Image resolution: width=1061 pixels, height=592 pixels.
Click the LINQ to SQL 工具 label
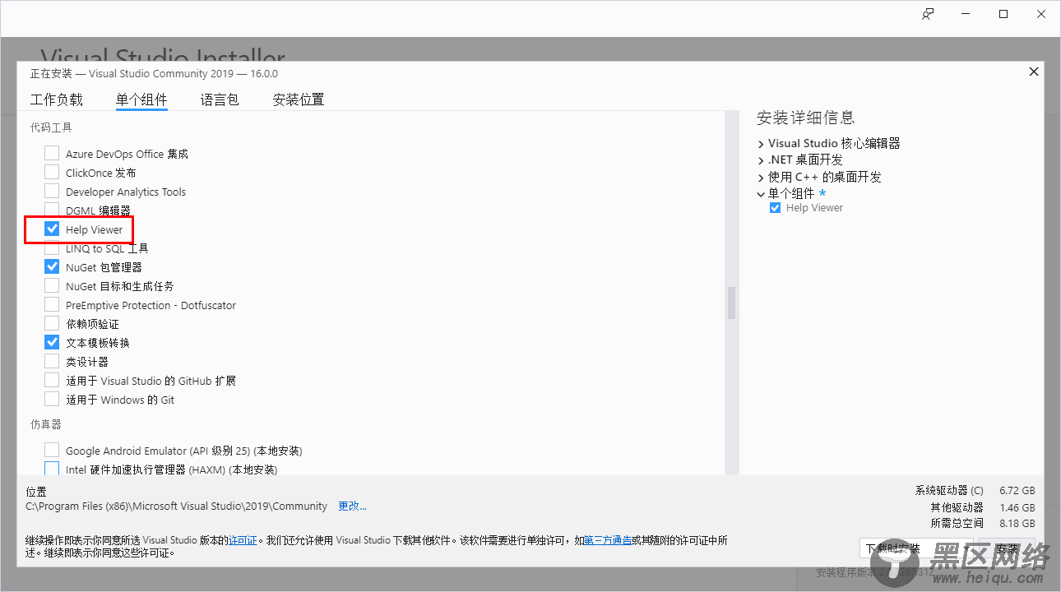pos(107,248)
